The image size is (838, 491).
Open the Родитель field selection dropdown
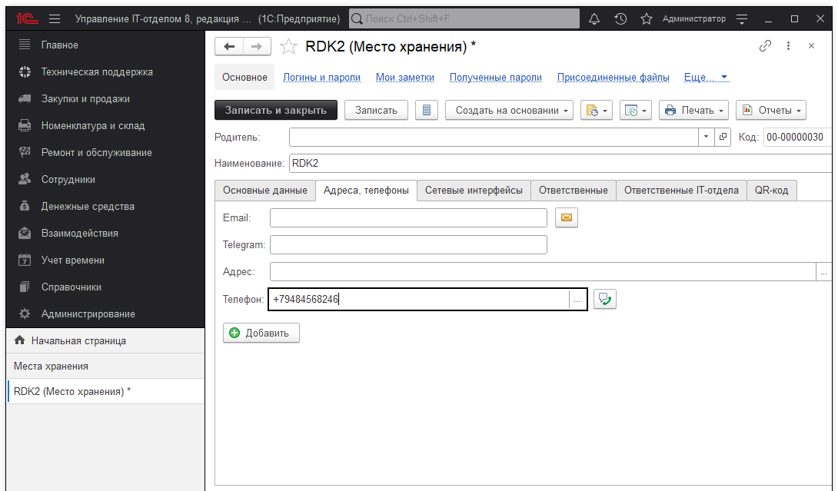click(705, 137)
